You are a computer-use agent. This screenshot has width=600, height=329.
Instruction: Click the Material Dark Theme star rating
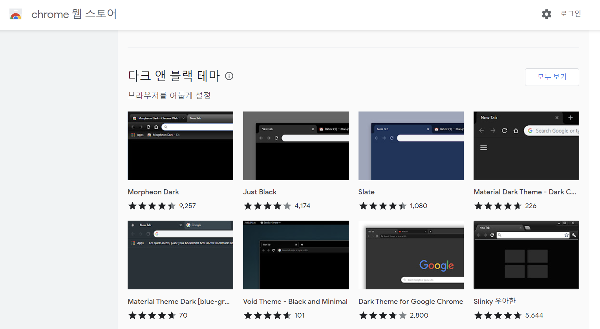pyautogui.click(x=498, y=206)
